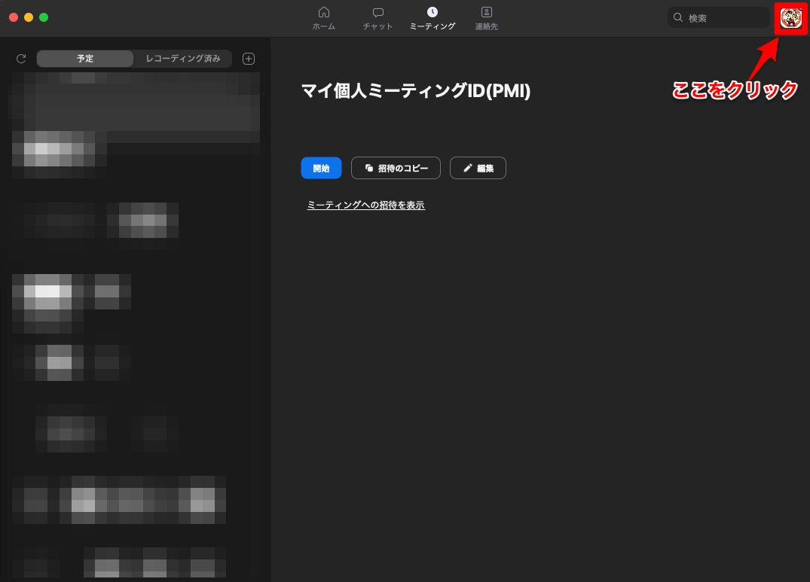The width and height of the screenshot is (810, 582).
Task: Select the ミーティング (Meetings) tab
Action: pos(433,18)
